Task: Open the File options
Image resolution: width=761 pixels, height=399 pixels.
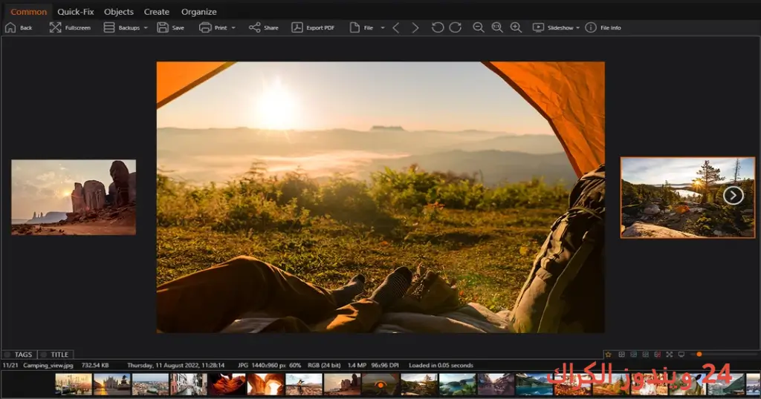Action: pos(362,27)
